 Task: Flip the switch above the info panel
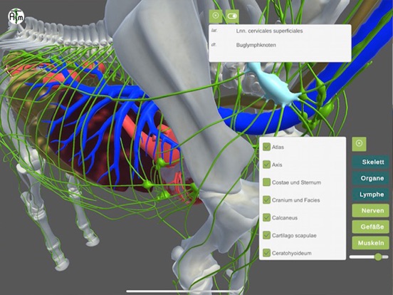tap(232, 16)
